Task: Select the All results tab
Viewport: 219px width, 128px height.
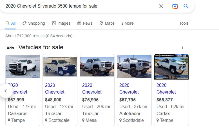Action: click(x=10, y=23)
